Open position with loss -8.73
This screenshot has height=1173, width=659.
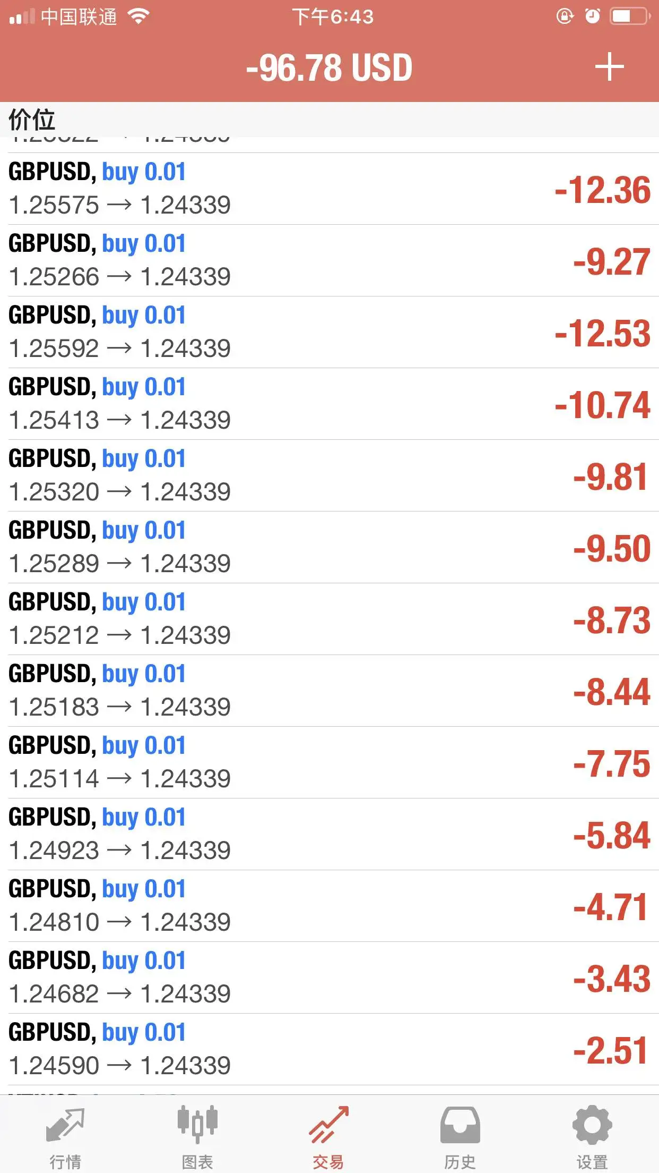click(329, 619)
